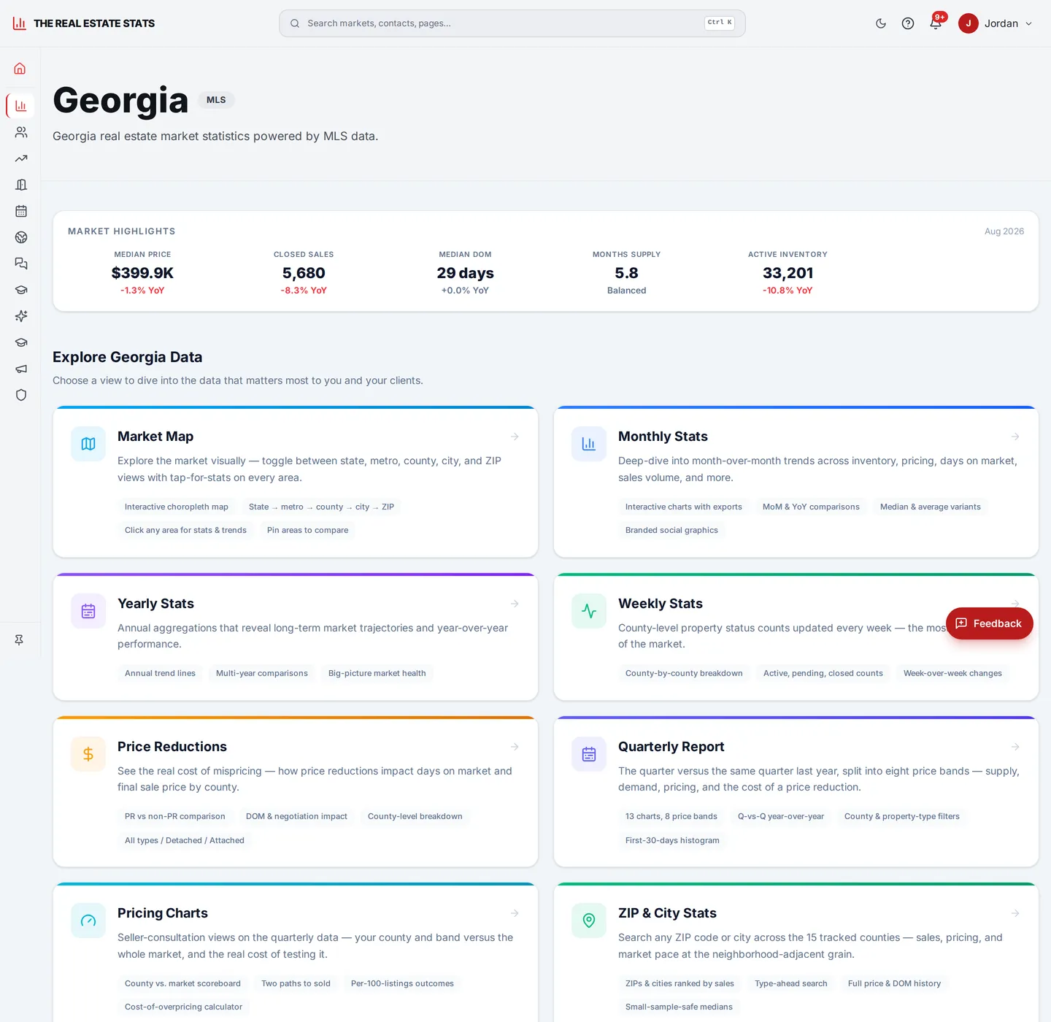The height and width of the screenshot is (1022, 1051).
Task: Click the 5,680 closed sales value
Action: click(304, 273)
